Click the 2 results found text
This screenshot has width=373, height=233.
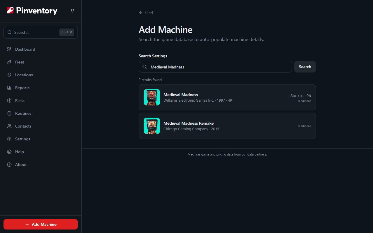[x=150, y=80]
